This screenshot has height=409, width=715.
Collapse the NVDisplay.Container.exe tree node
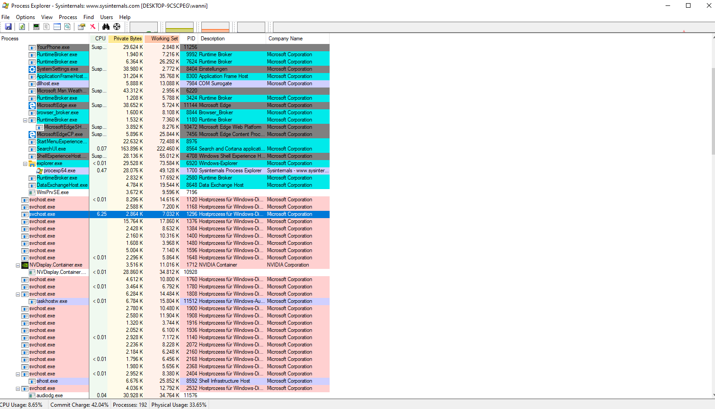18,265
